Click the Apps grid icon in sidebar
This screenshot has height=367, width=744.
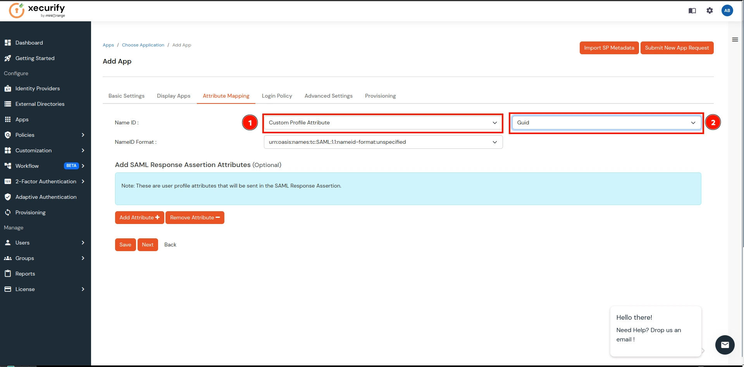8,119
